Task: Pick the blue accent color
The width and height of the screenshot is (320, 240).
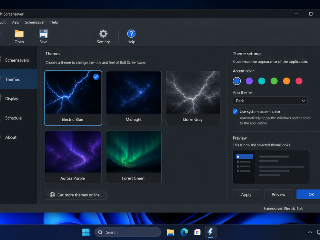Action: 237,81
